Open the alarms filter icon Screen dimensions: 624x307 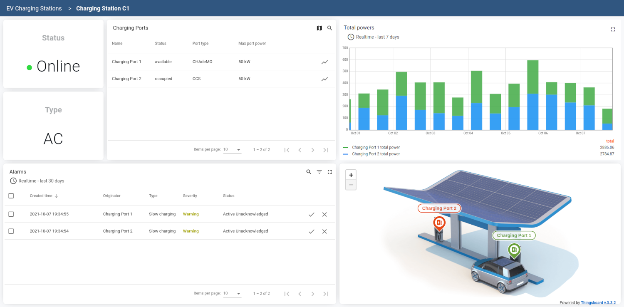319,172
